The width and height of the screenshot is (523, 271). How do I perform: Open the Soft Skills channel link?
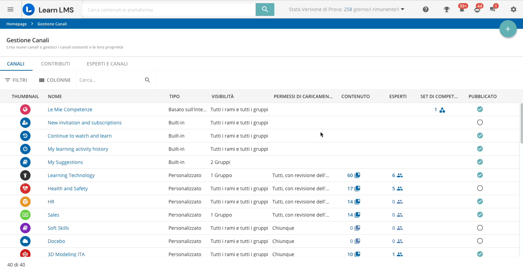coord(58,228)
